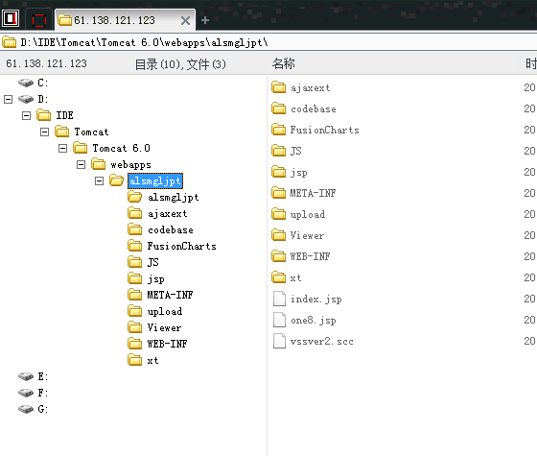Screen dimensions: 537x456
Task: Collapse the D: drive node
Action: coord(8,100)
